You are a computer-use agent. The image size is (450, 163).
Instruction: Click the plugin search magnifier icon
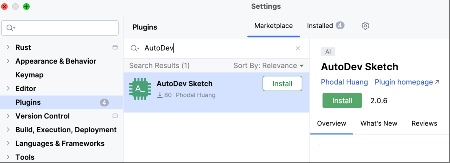click(x=135, y=48)
